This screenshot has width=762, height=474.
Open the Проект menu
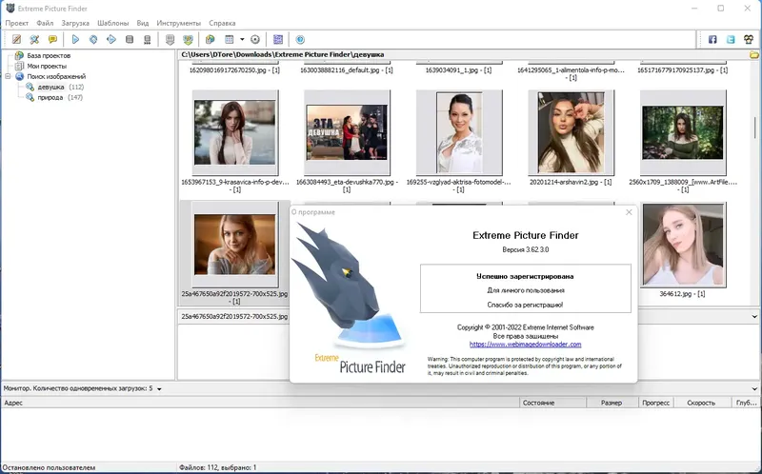point(17,23)
